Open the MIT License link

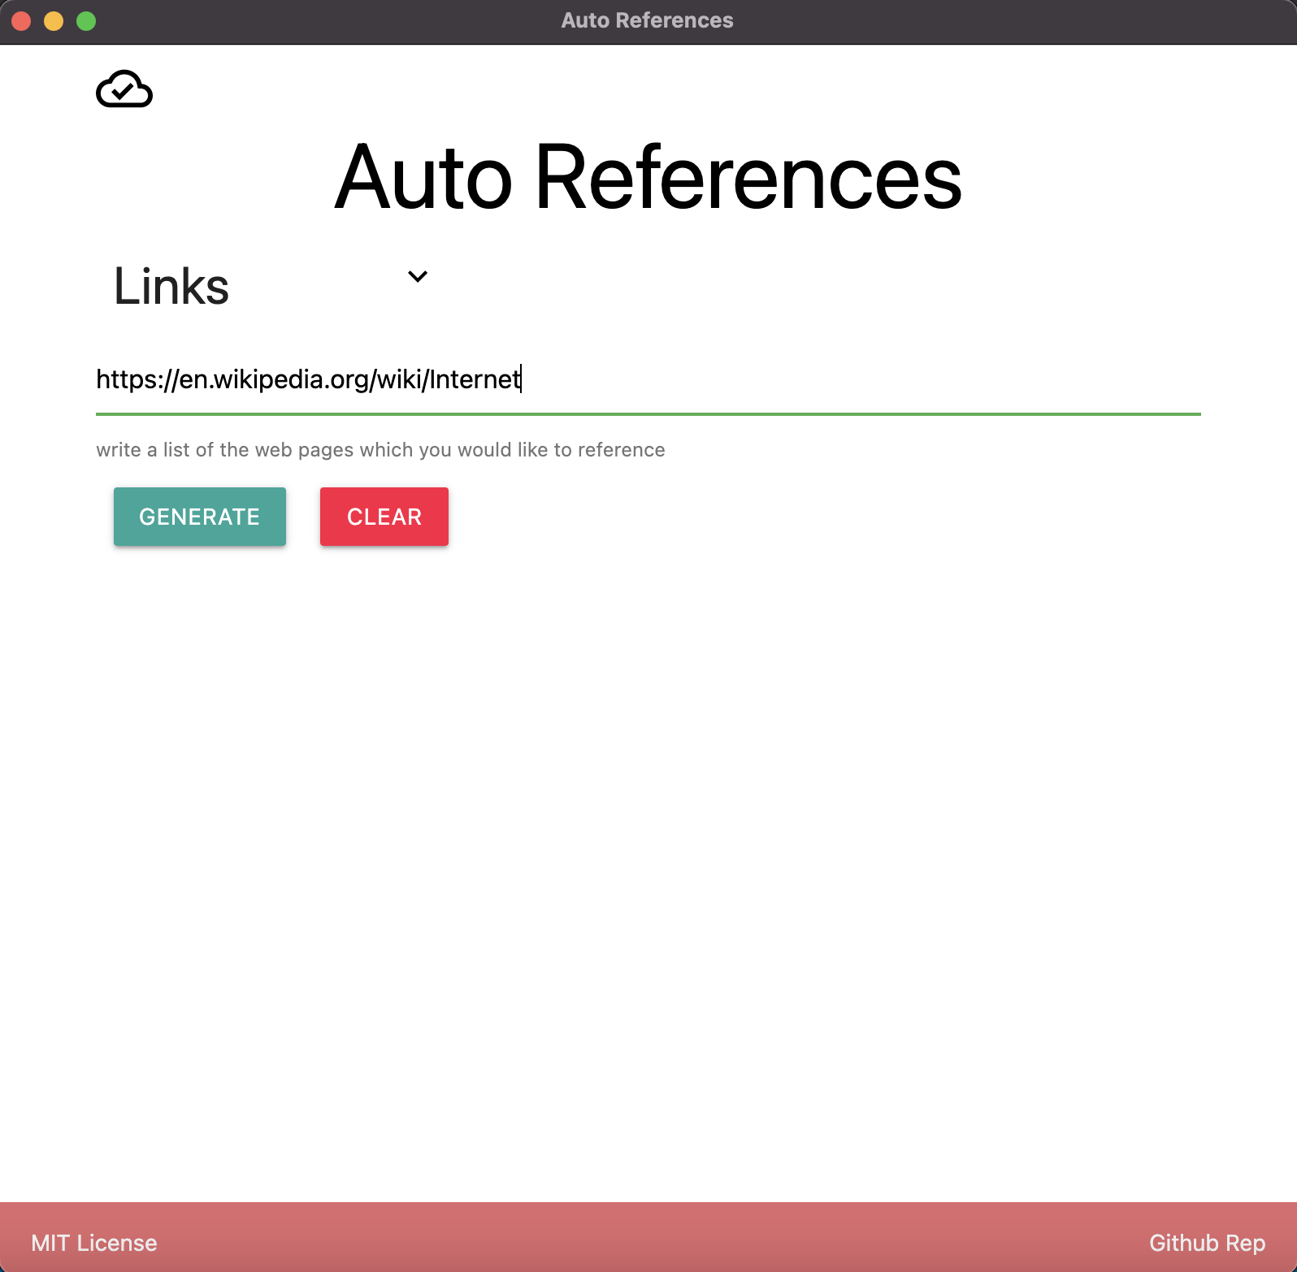(94, 1243)
